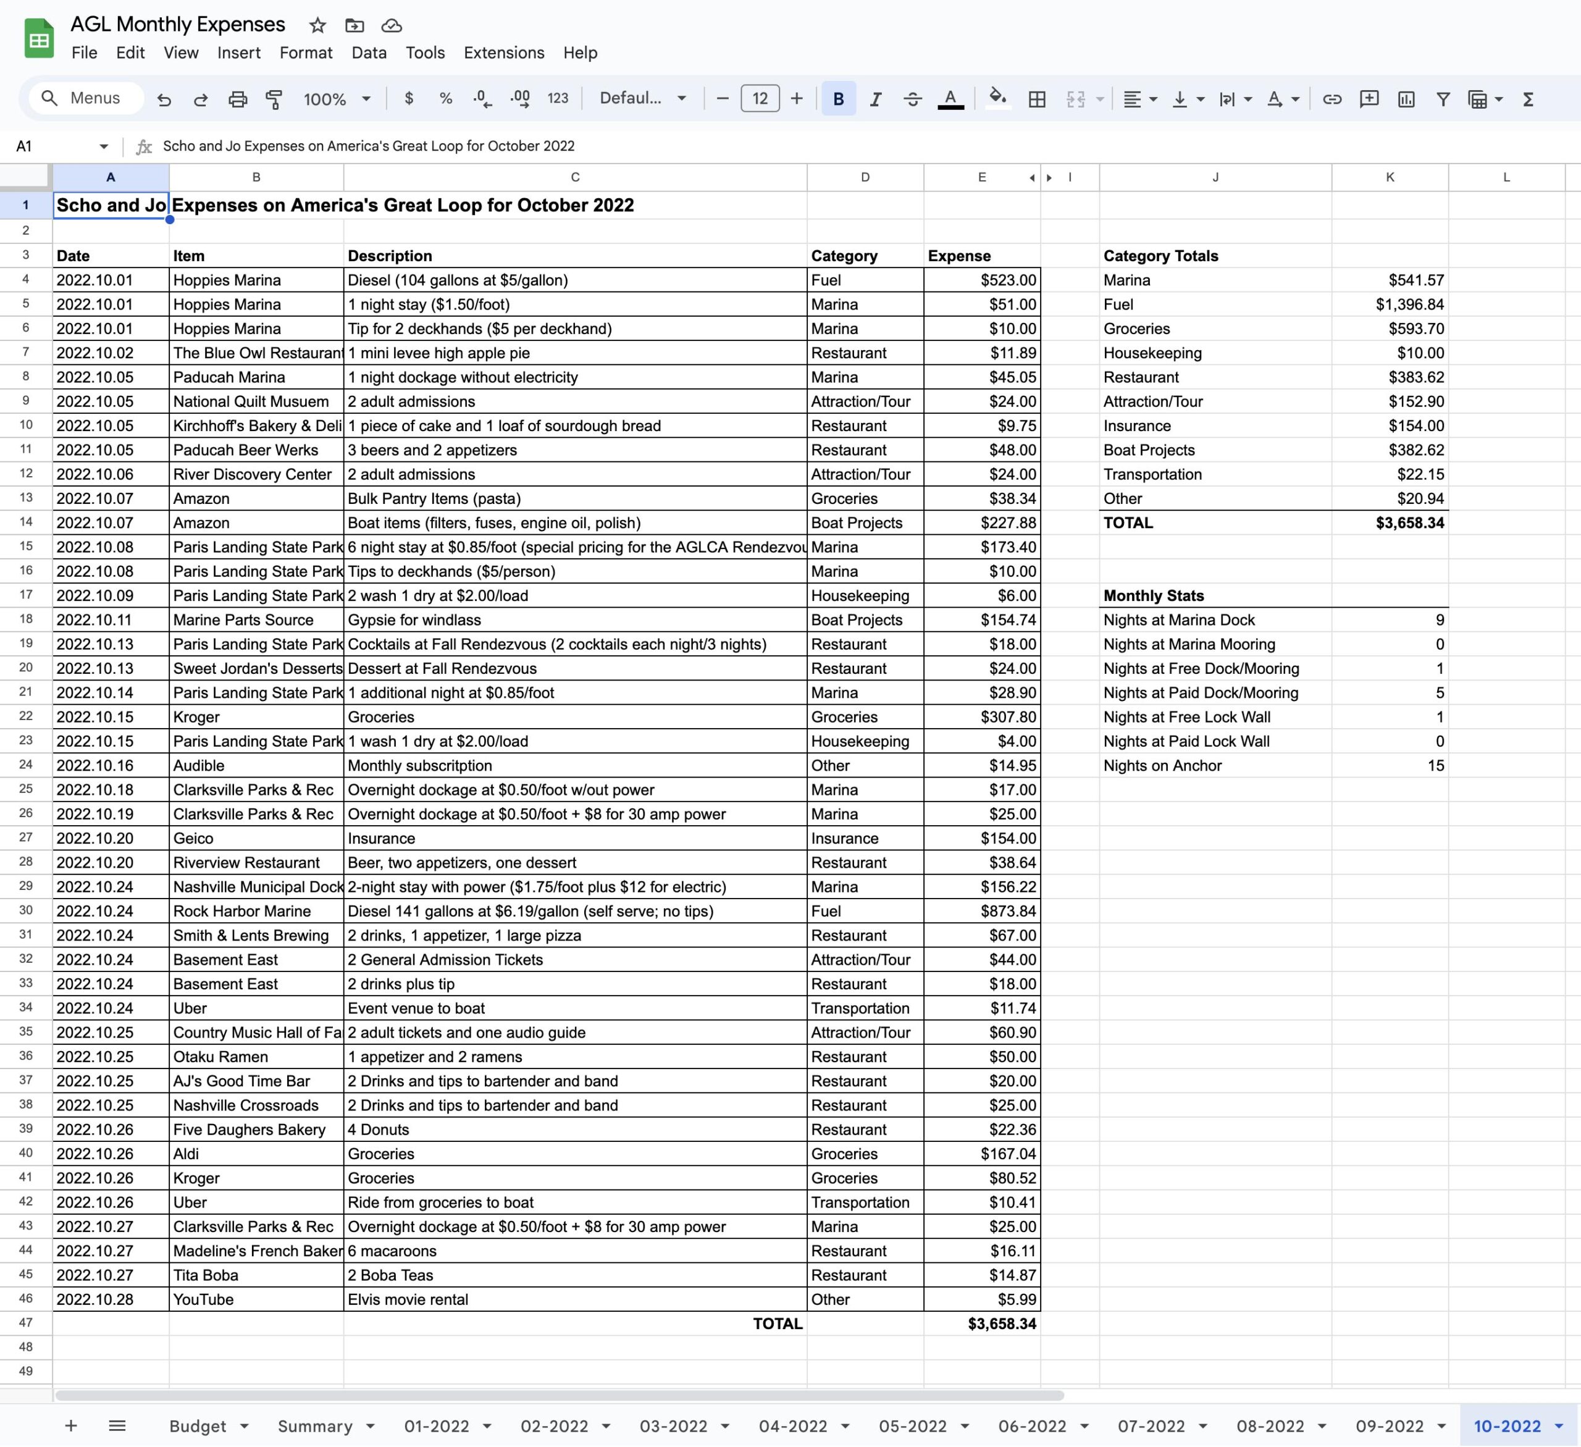This screenshot has width=1581, height=1447.
Task: Increase font size with plus button
Action: point(797,99)
